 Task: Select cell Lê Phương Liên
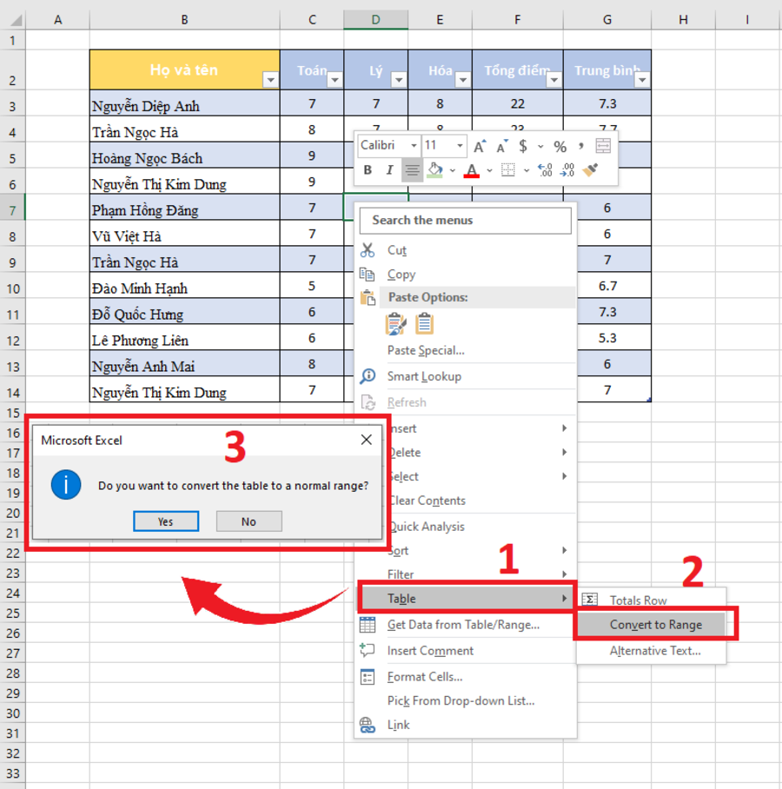point(185,338)
